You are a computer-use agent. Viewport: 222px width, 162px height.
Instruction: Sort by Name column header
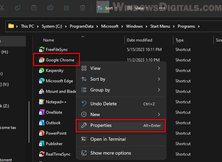point(49,40)
